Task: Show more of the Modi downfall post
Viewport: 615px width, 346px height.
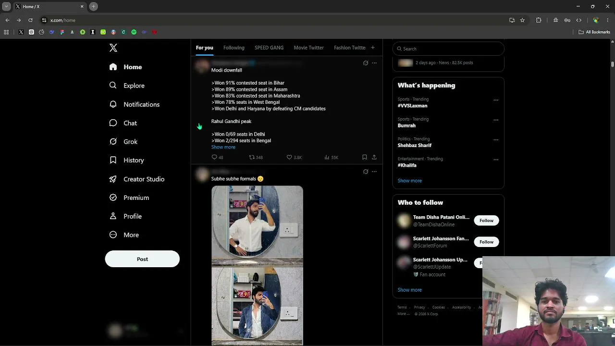Action: (223, 147)
